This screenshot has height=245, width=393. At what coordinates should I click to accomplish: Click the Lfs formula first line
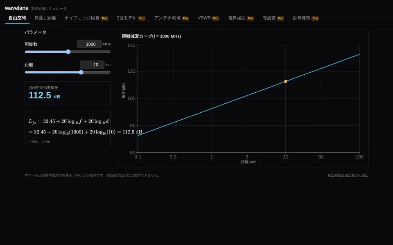69,122
